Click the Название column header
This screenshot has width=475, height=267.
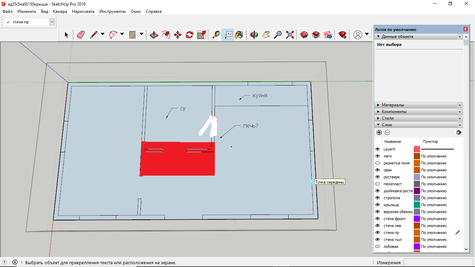[392, 141]
